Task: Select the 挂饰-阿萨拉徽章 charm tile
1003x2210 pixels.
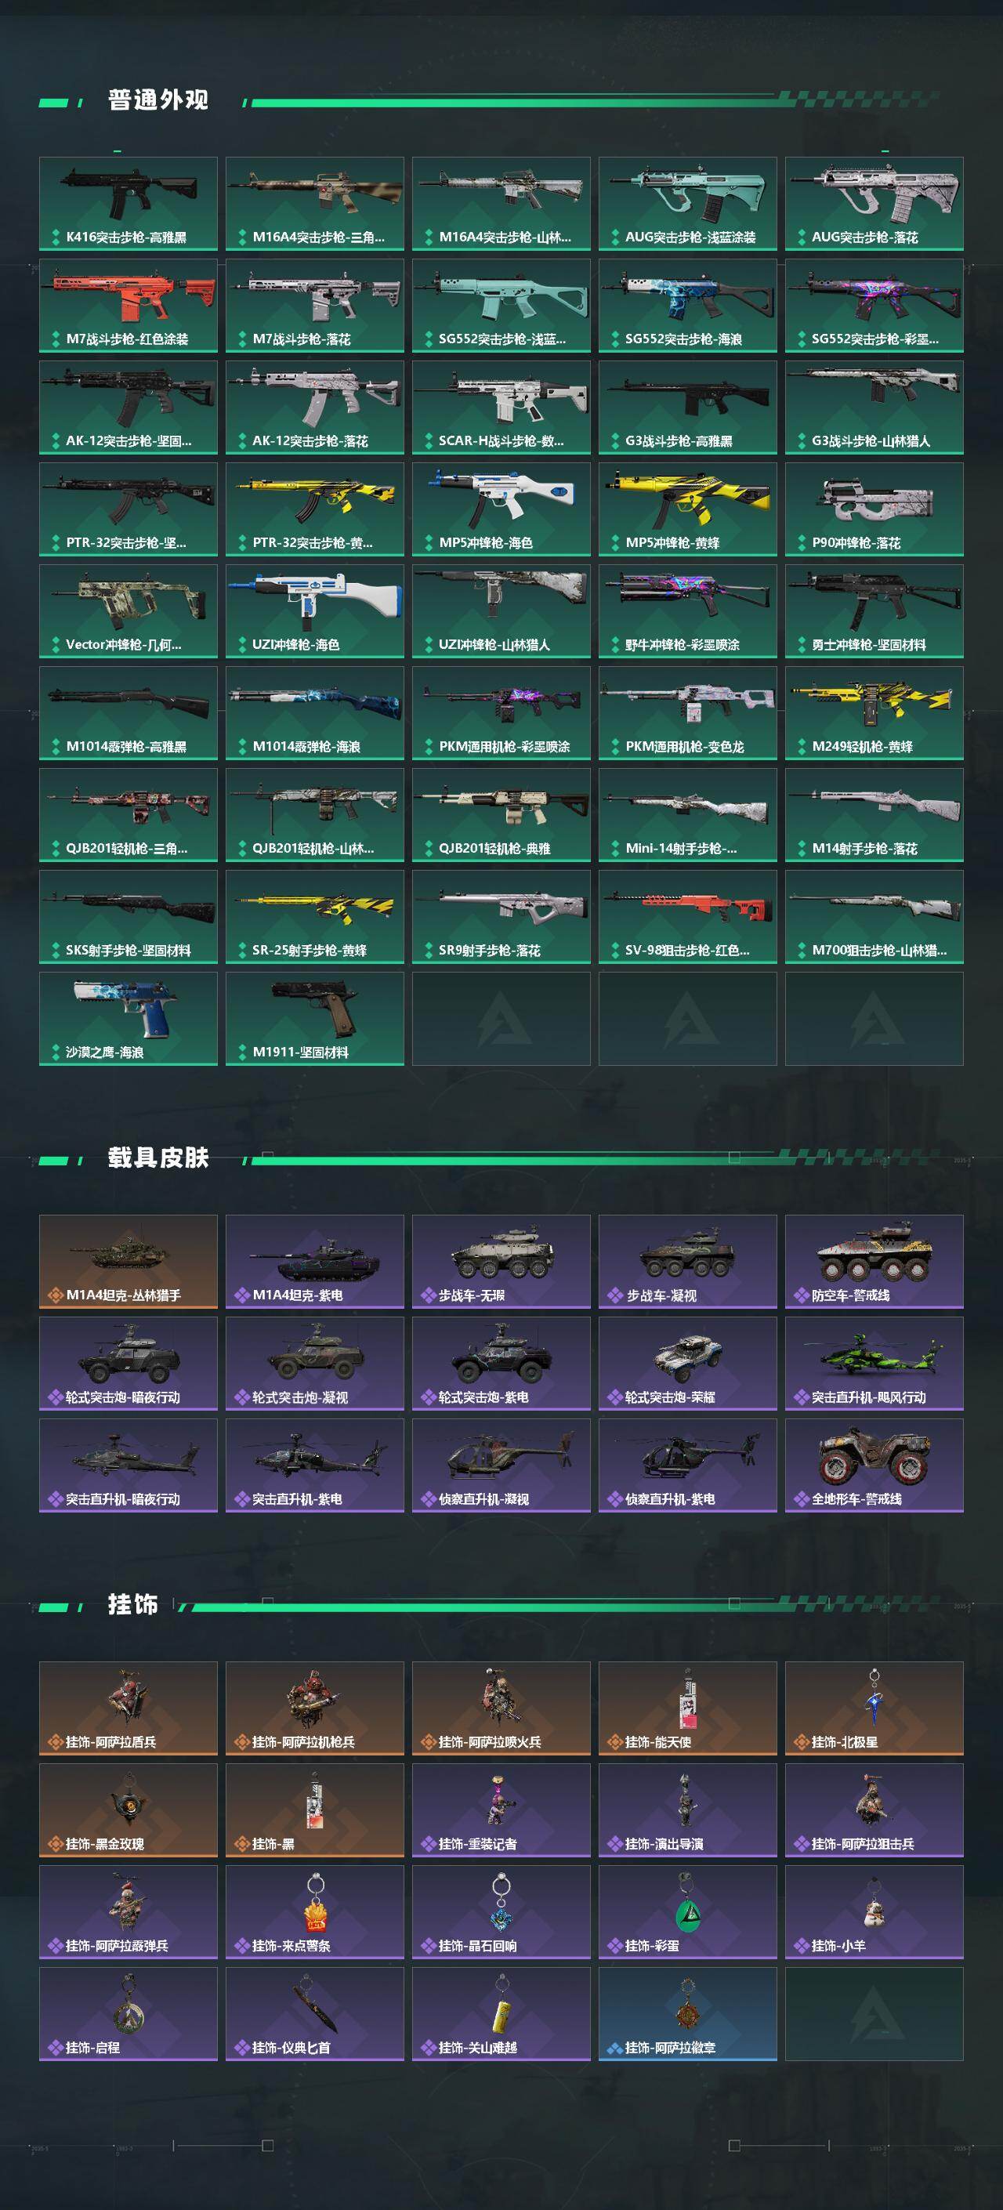Action: [x=687, y=2013]
